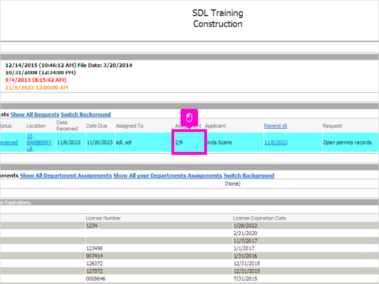379x284 pixels.
Task: Select license number 0003646
Action: pyautogui.click(x=96, y=279)
